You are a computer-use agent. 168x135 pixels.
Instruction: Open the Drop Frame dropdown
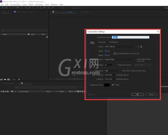(x=143, y=65)
